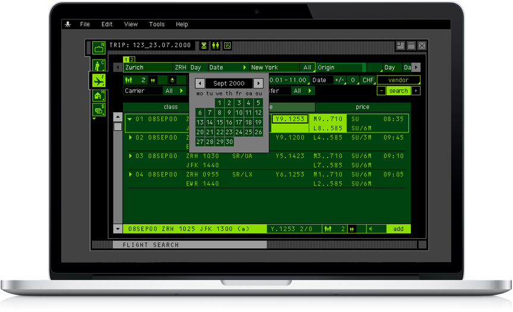Screen dimensions: 513x312
Task: Open the notes document icon in title bar
Action: [228, 45]
